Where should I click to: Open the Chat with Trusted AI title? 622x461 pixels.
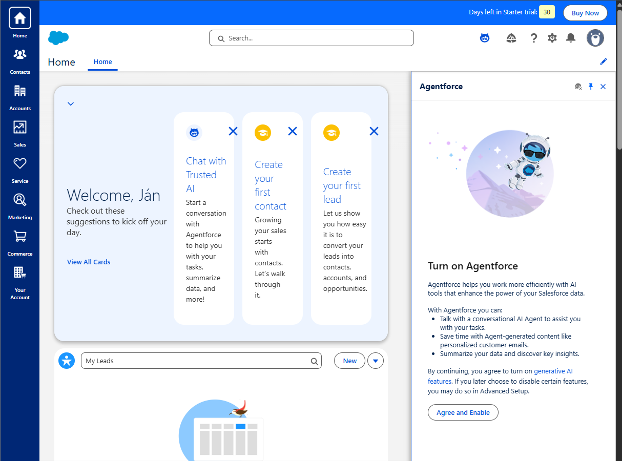click(206, 175)
